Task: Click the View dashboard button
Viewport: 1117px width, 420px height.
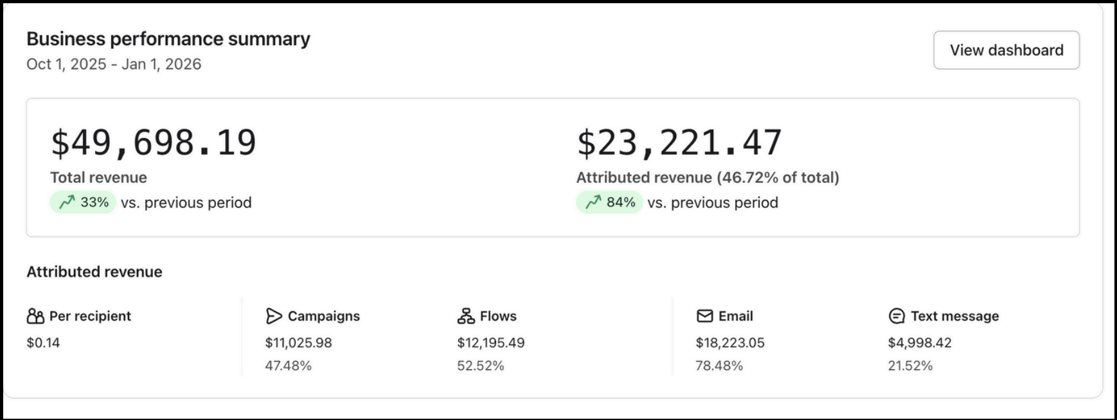Action: coord(1006,50)
